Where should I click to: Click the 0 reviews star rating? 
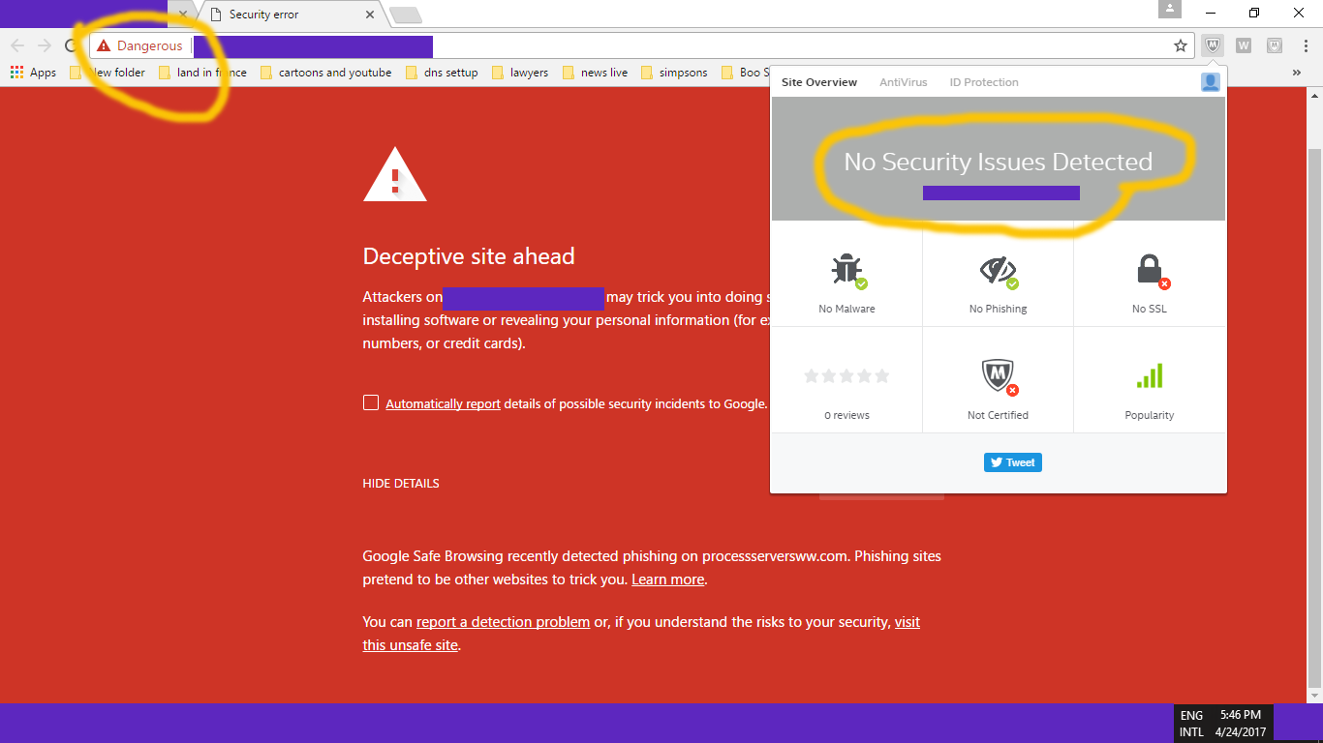pos(846,376)
